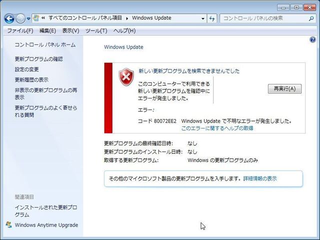The width and height of the screenshot is (320, 240).
Task: Click the Back navigation arrow button
Action: (x=9, y=19)
